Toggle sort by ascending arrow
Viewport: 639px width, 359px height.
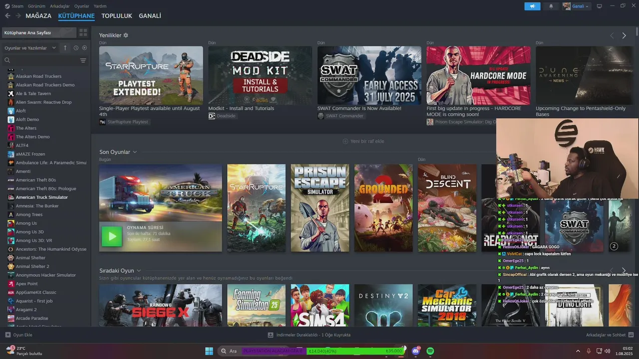65,48
